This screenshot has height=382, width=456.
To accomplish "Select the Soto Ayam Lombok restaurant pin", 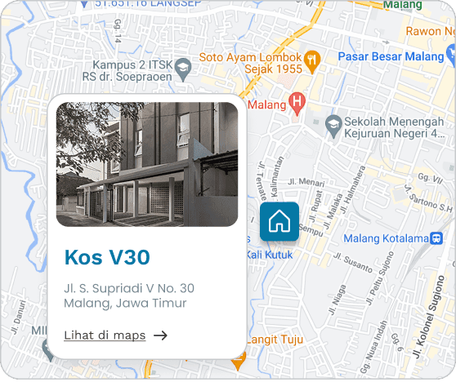I will pos(312,62).
